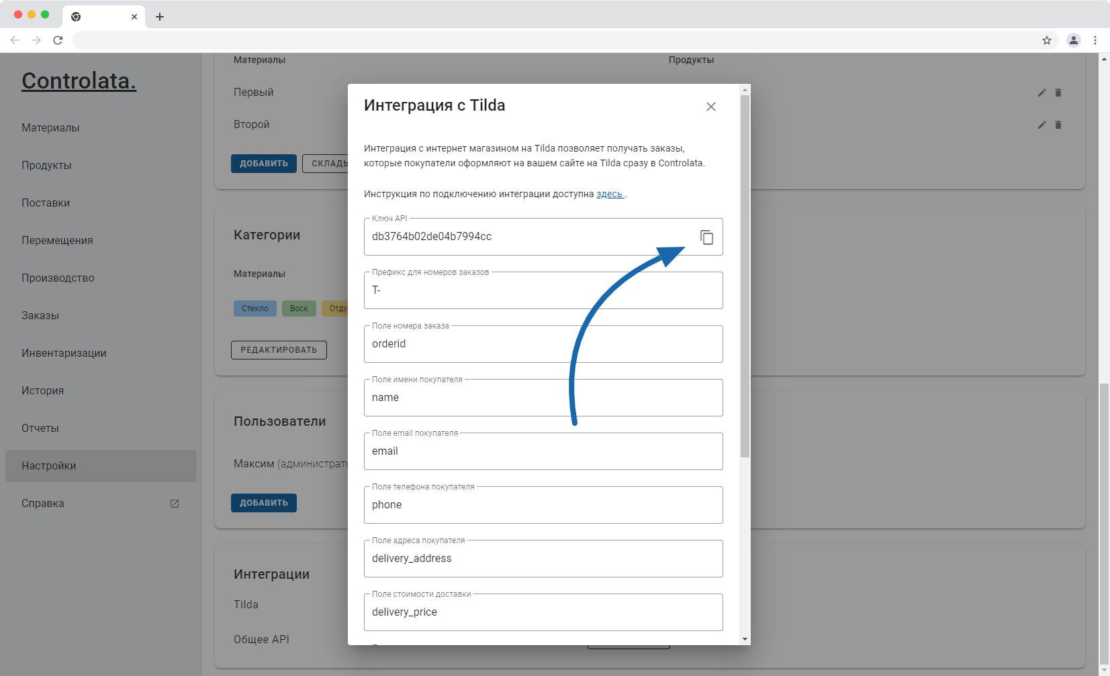Open the integration instructions link "здесь"

coord(610,194)
